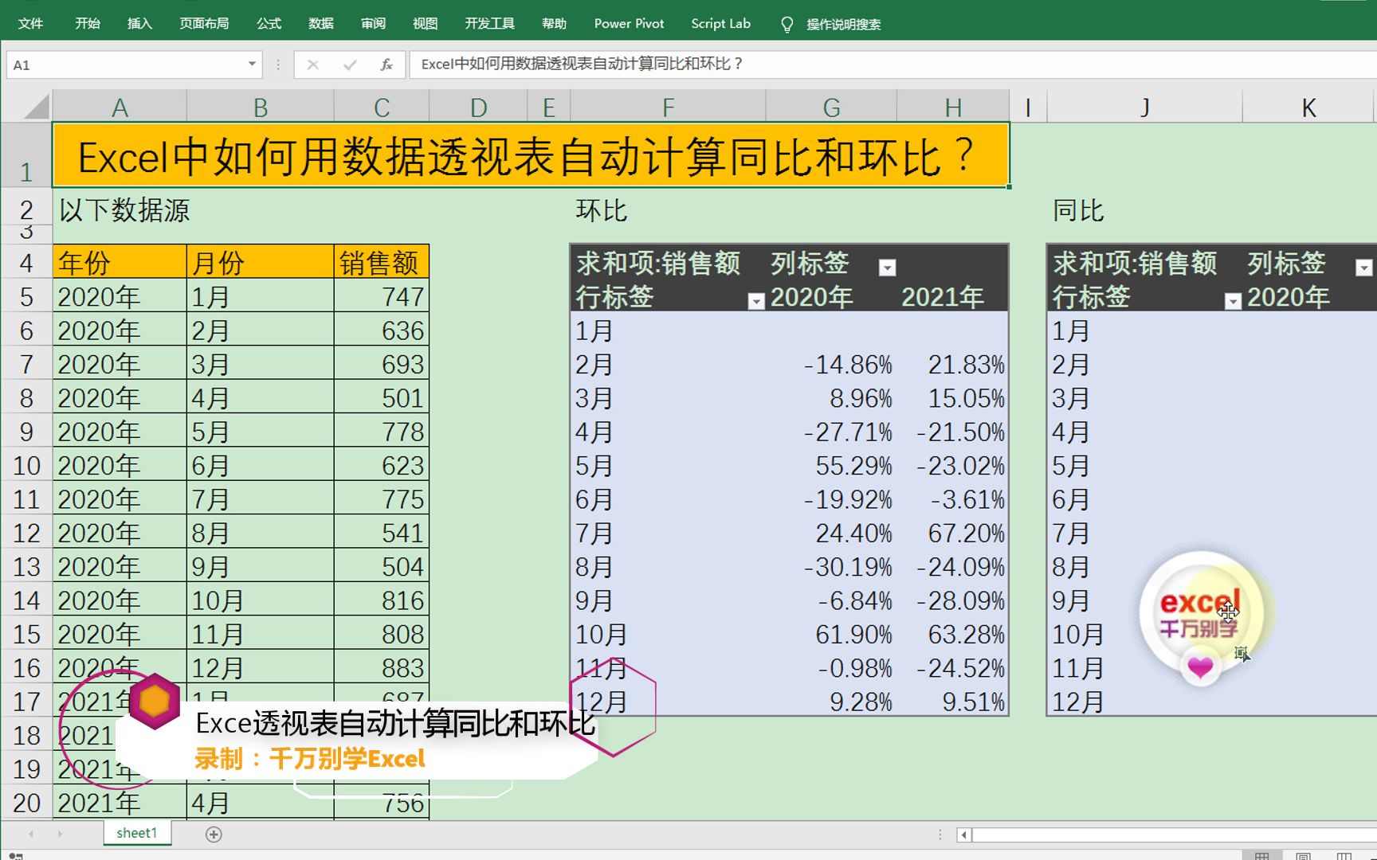Open the 文件 menu tab
The image size is (1377, 860).
30,24
